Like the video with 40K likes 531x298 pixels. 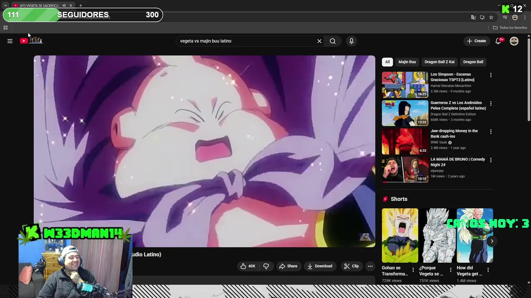[x=248, y=266]
